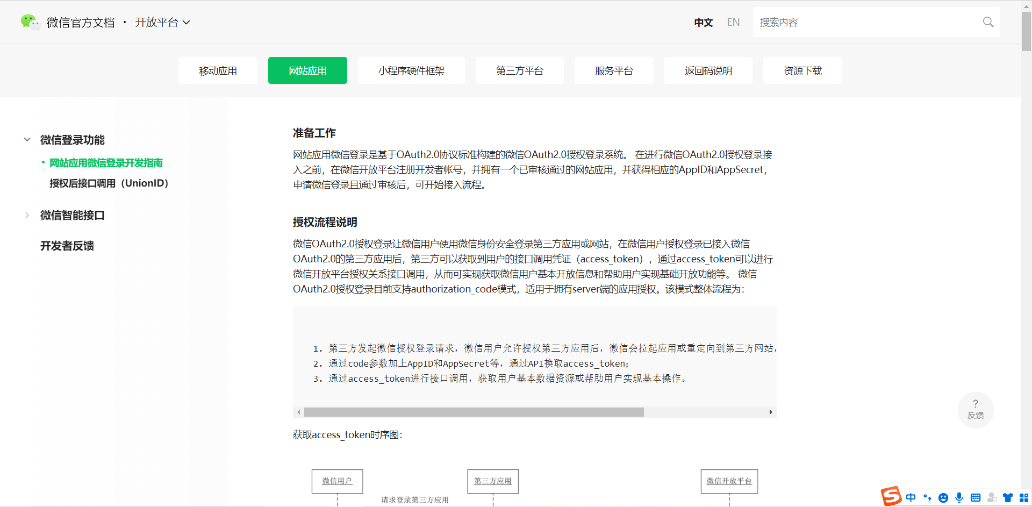Screen dimensions: 1032x507
Task: Click 获取access_token时序图 text
Action: 347,434
